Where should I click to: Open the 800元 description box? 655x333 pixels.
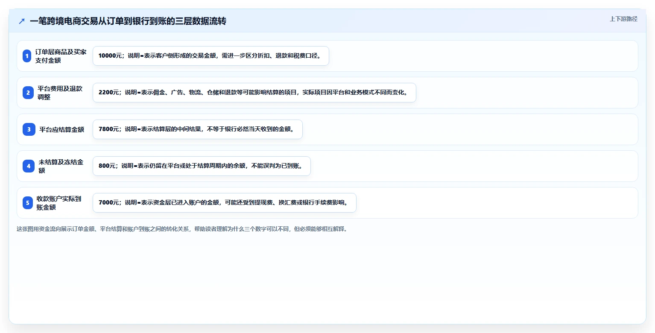pyautogui.click(x=202, y=166)
